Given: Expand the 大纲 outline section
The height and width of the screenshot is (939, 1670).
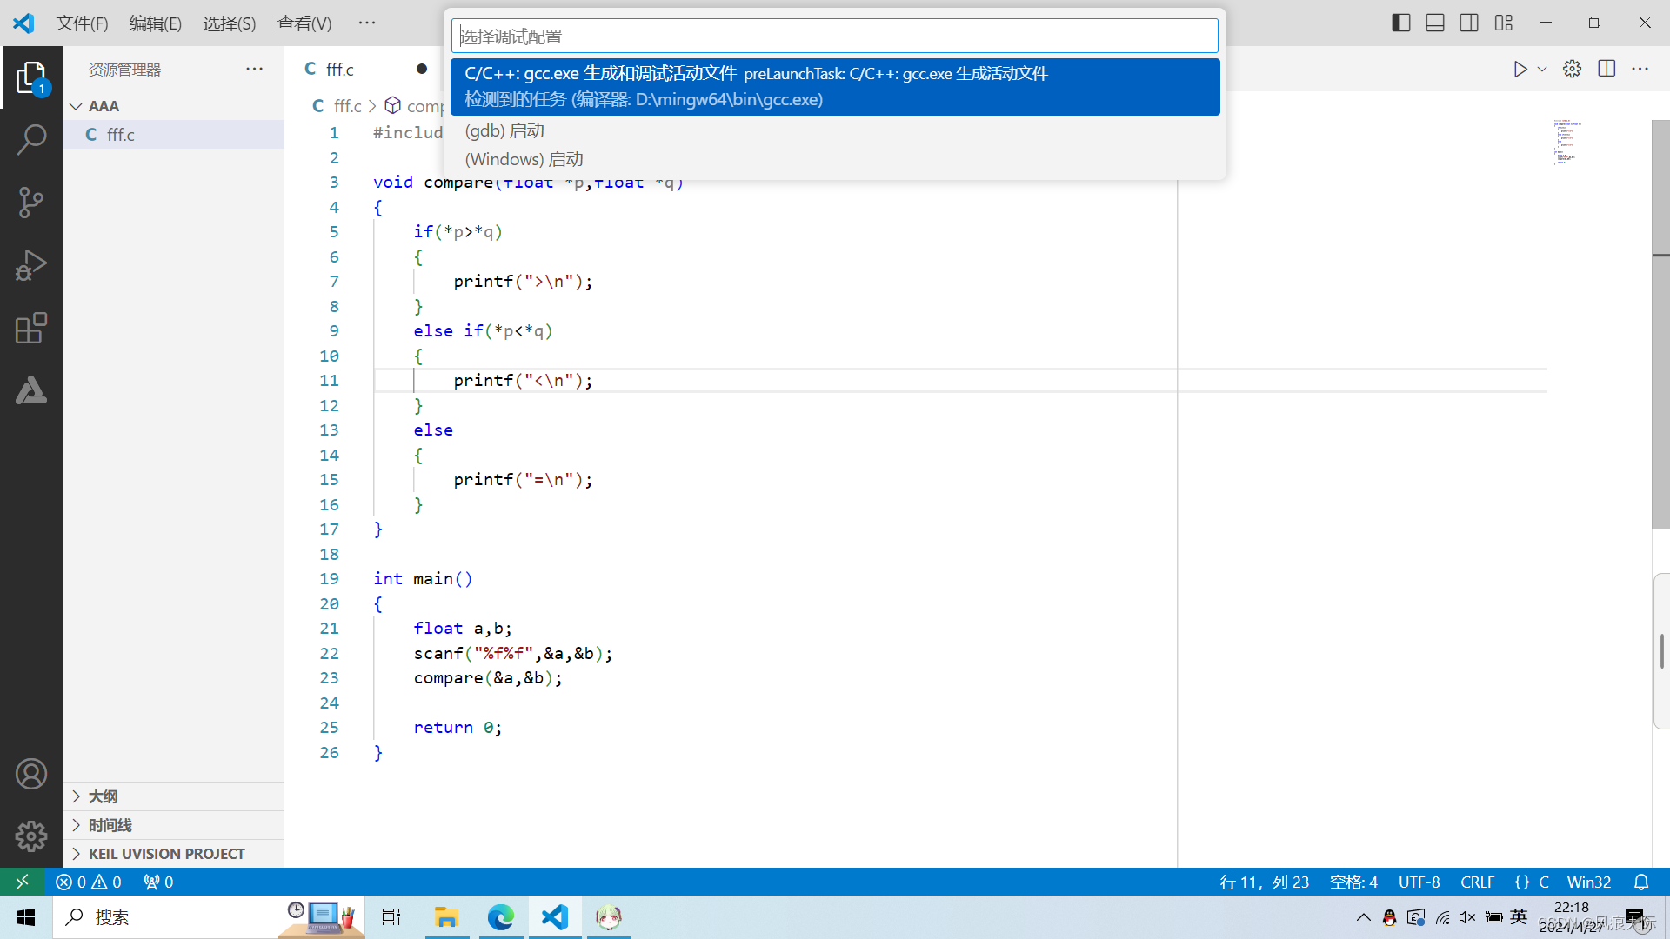Looking at the screenshot, I should click(x=103, y=796).
